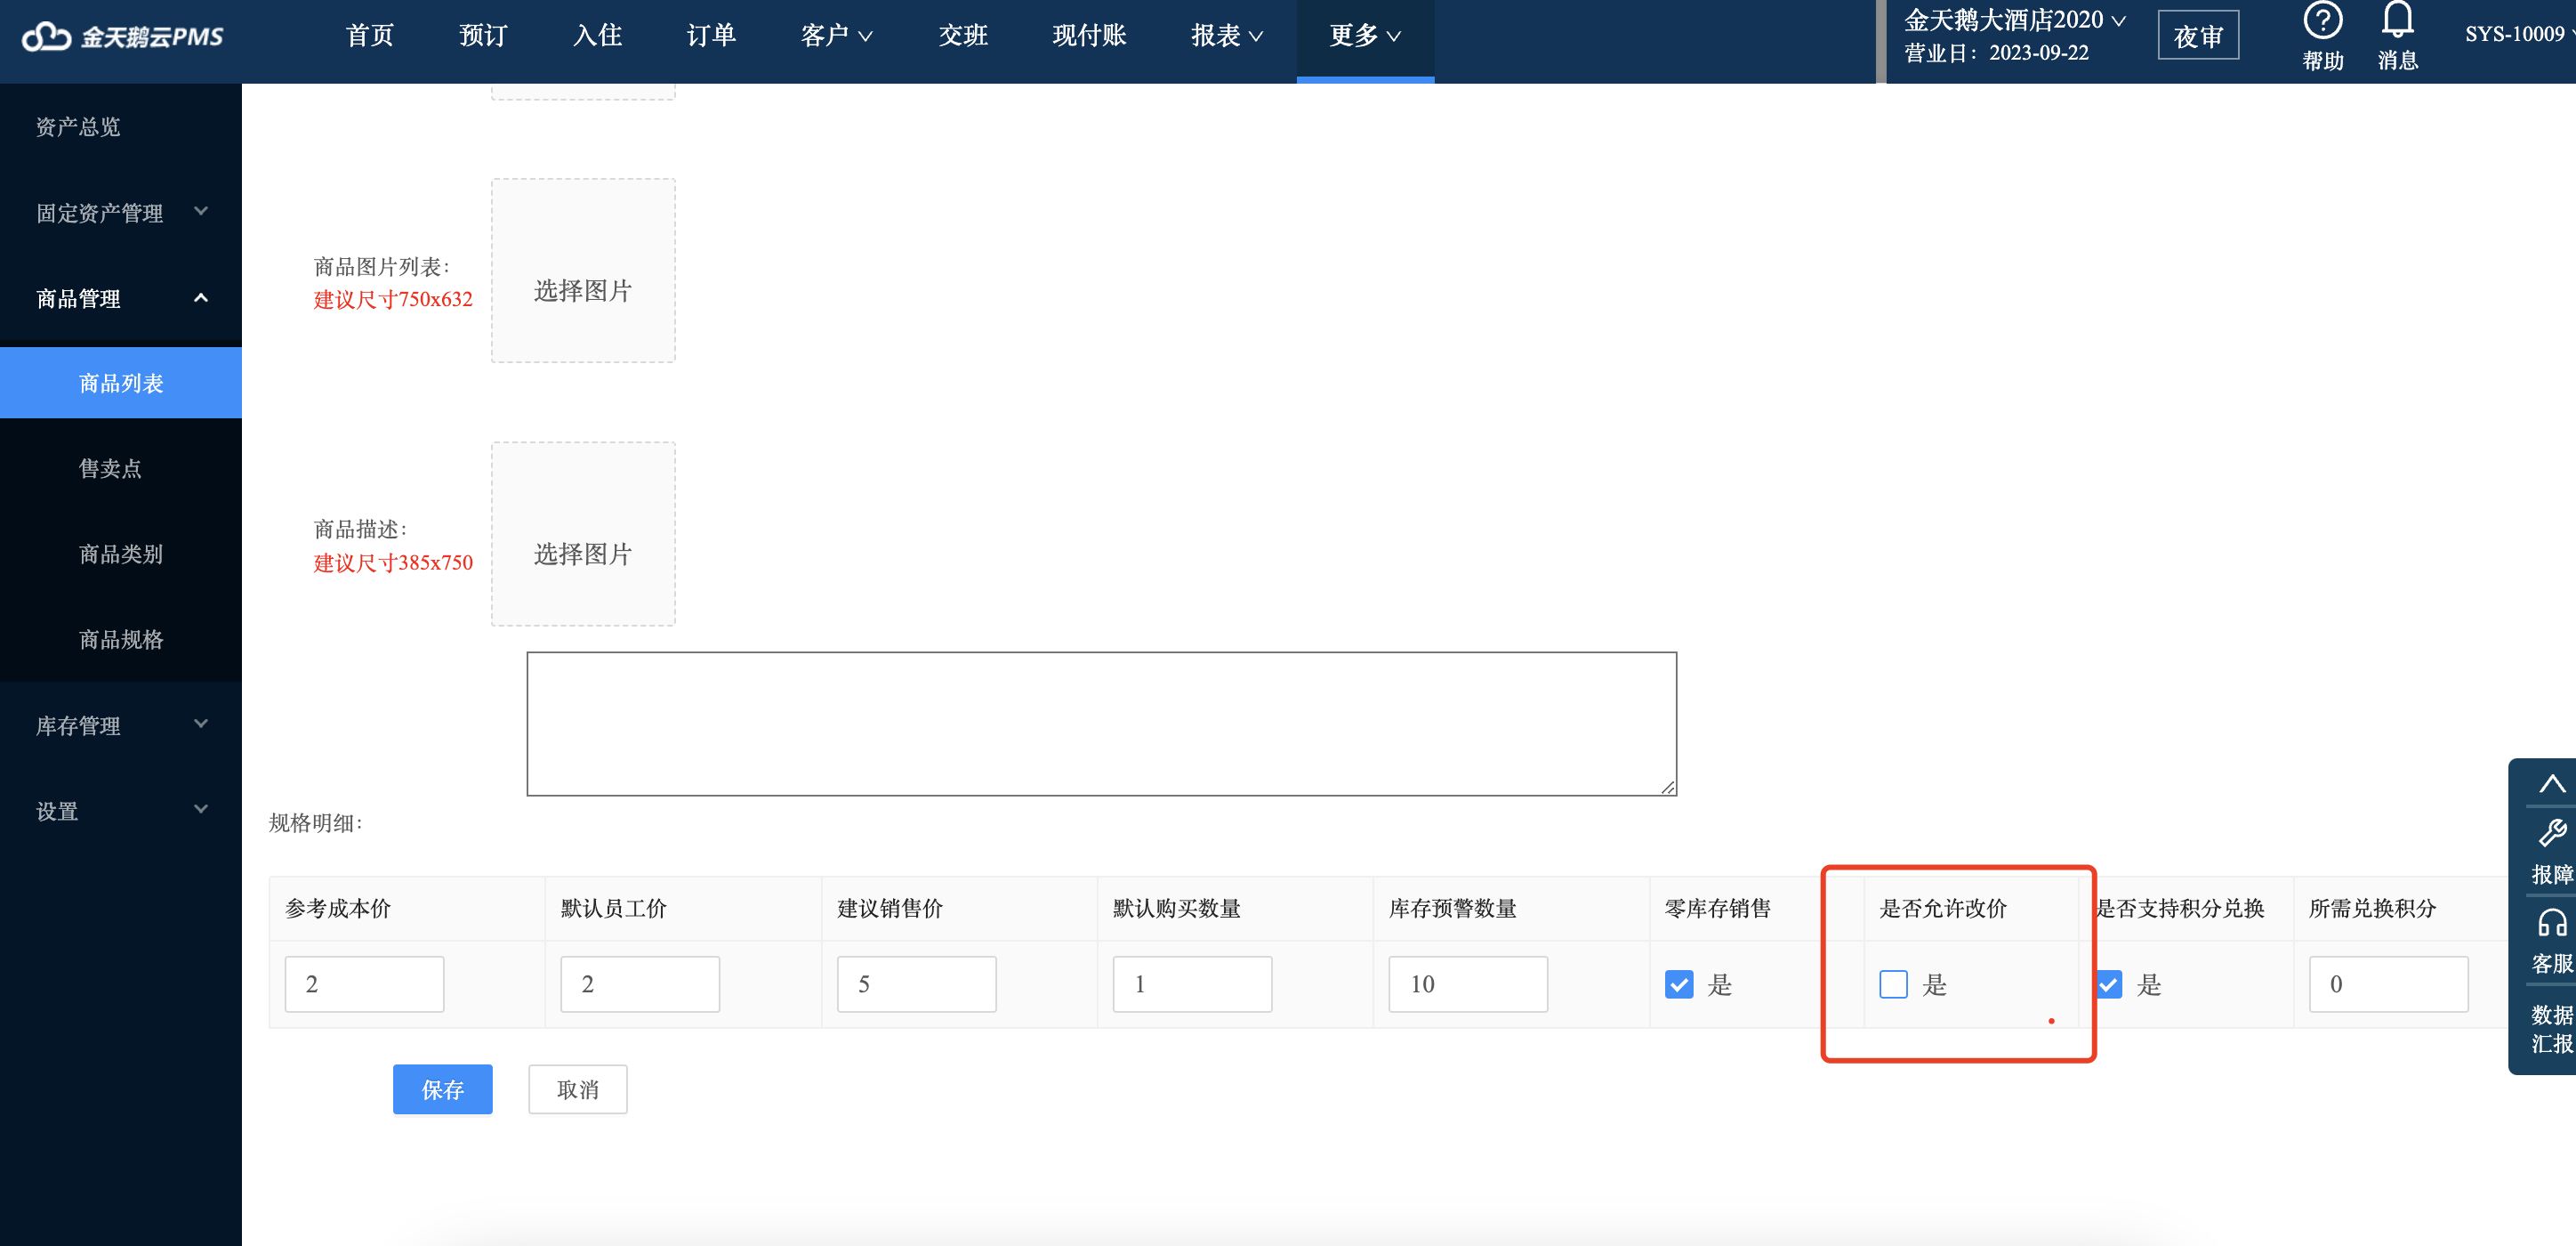Image resolution: width=2576 pixels, height=1246 pixels.
Task: Focus the 库存预警数量 input field
Action: (1468, 983)
